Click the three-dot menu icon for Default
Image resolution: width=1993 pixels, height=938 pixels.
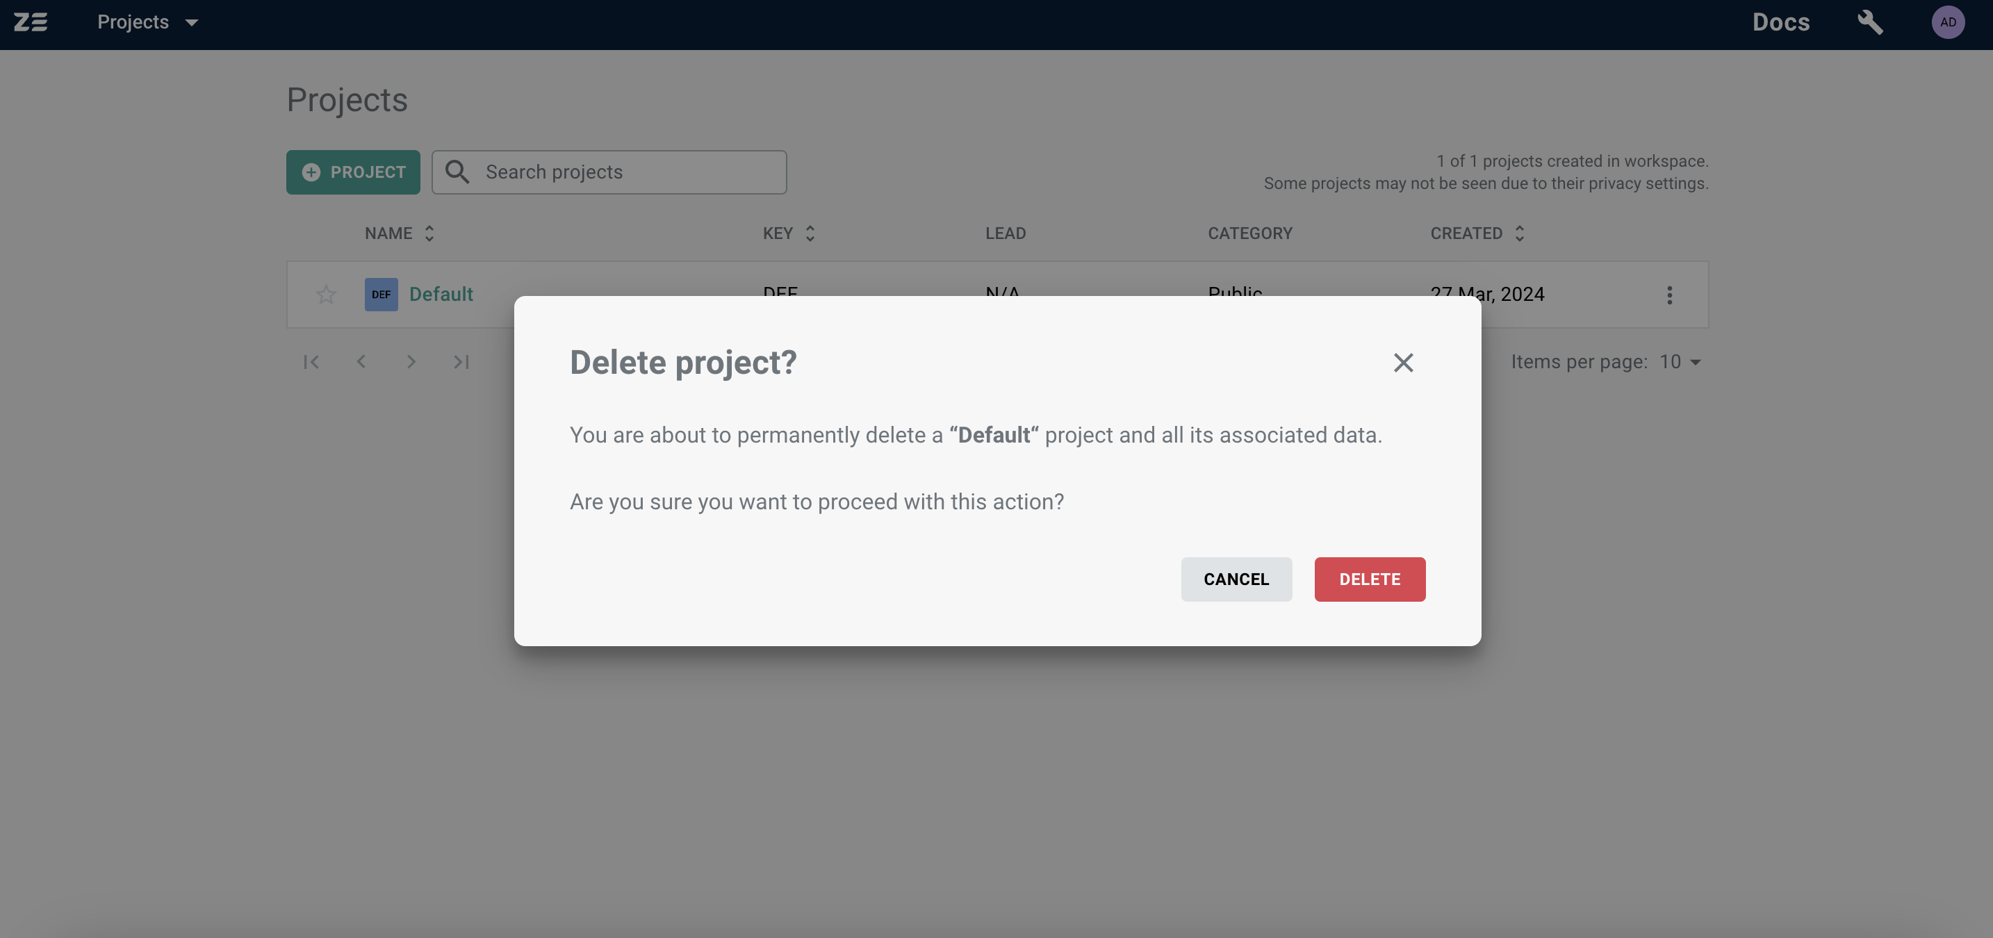click(x=1670, y=295)
